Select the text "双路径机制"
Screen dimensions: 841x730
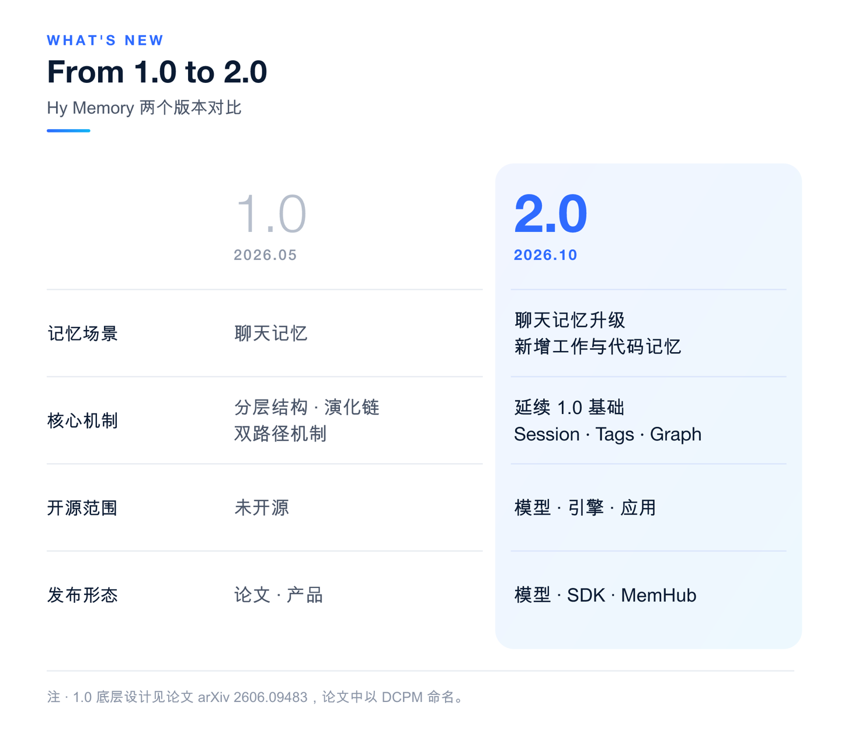pos(280,434)
